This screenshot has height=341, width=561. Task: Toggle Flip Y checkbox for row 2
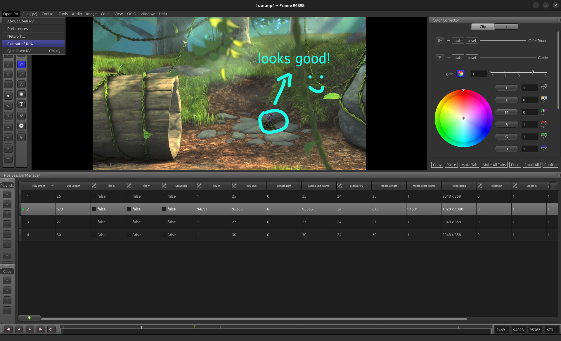pyautogui.click(x=129, y=209)
